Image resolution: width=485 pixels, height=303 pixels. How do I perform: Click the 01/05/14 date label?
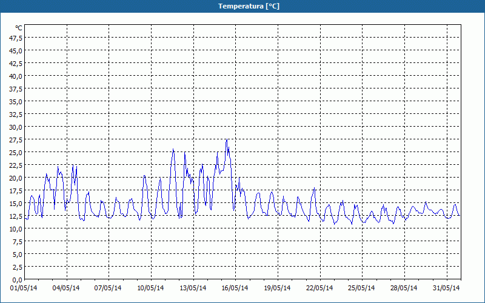[24, 288]
